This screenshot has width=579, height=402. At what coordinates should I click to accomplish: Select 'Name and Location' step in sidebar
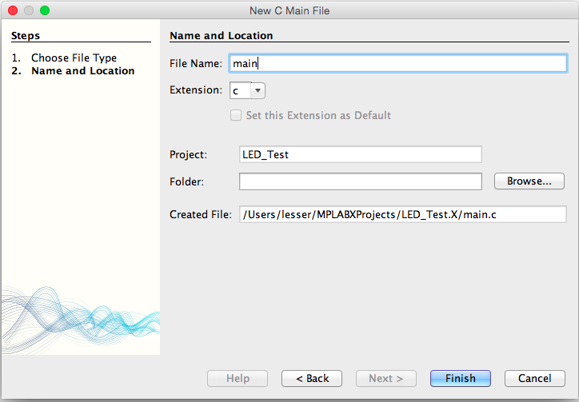(82, 70)
